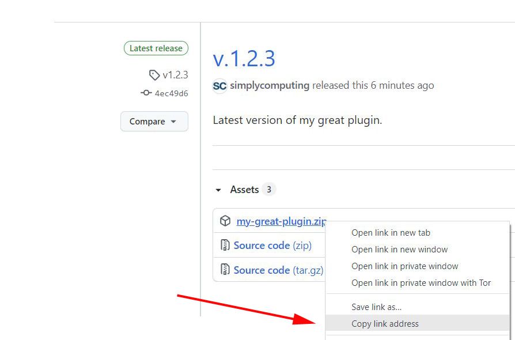Viewport: 515px width, 340px height.
Task: Open the simplycomputing user profile link
Action: click(x=270, y=85)
